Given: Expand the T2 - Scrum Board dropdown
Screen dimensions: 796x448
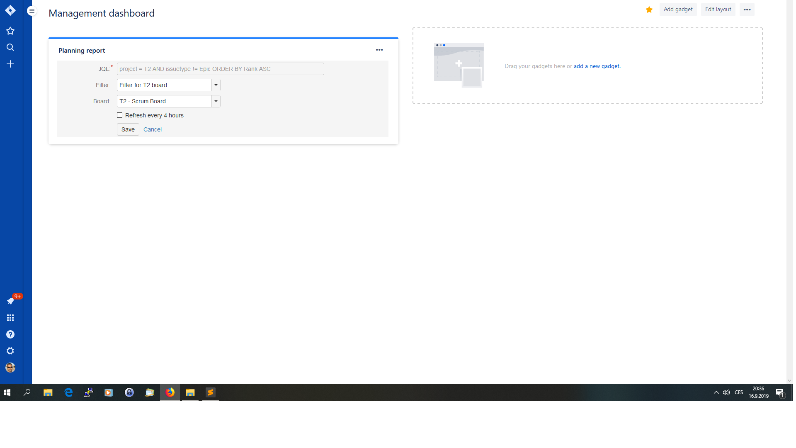Looking at the screenshot, I should pos(216,101).
